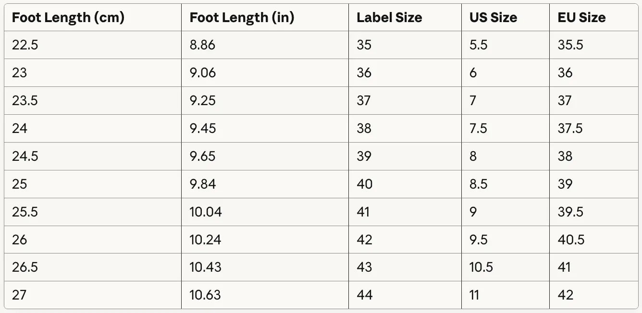The image size is (642, 313).
Task: Select the 27 cm foot length cell
Action: 20,295
